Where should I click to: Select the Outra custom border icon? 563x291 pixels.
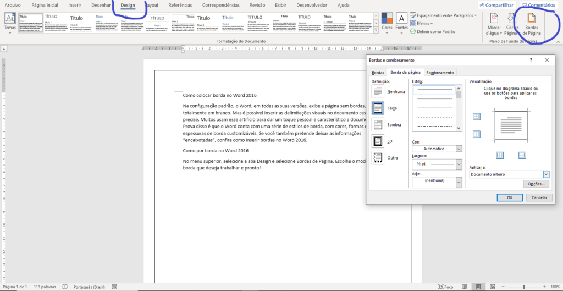(x=378, y=158)
